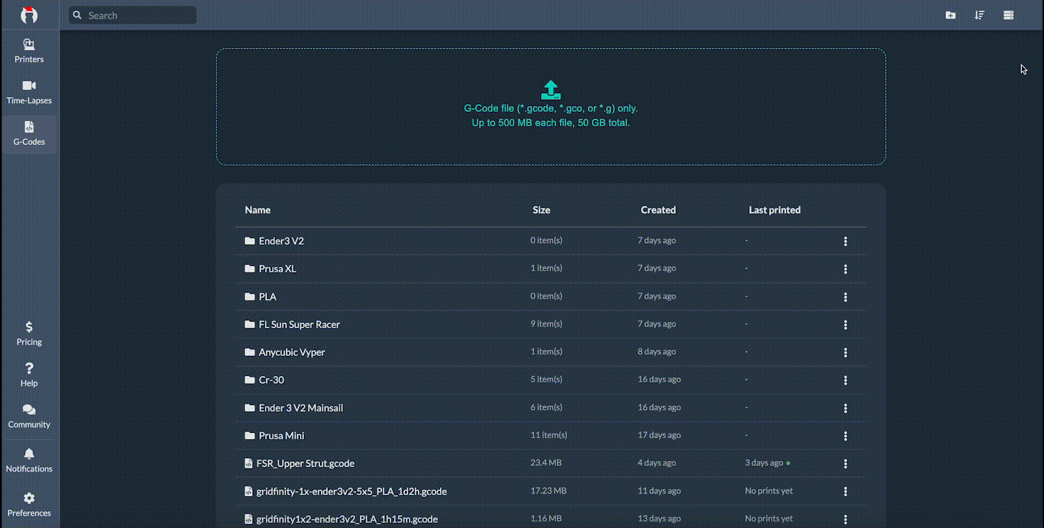Click file icon beside gridfinity-1x-ender3v2-5x5
Screen dimensions: 1044x528
(x=248, y=491)
